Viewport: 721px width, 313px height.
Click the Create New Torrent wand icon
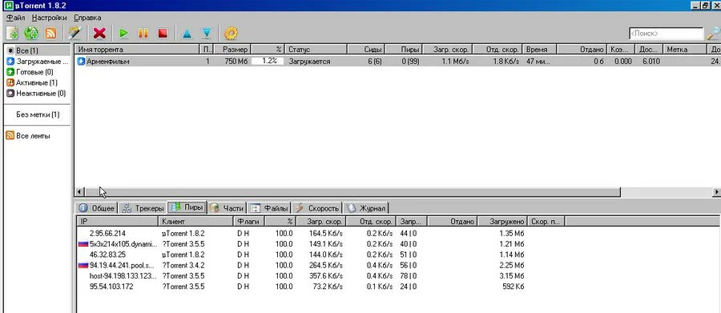pos(74,33)
